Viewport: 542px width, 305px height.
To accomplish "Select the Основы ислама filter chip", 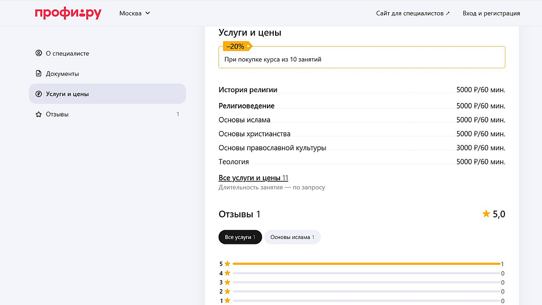I will tap(292, 237).
